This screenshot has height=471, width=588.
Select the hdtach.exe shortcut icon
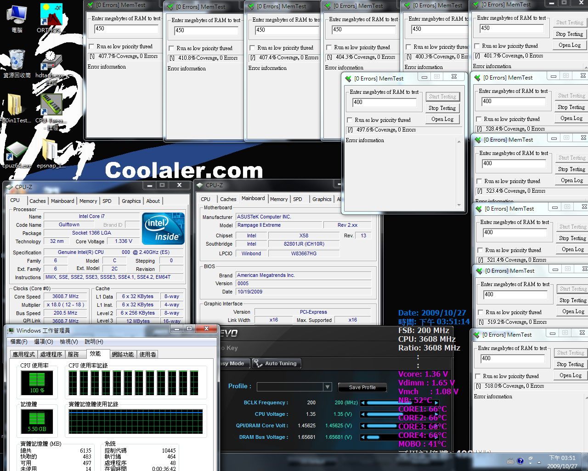coord(51,67)
